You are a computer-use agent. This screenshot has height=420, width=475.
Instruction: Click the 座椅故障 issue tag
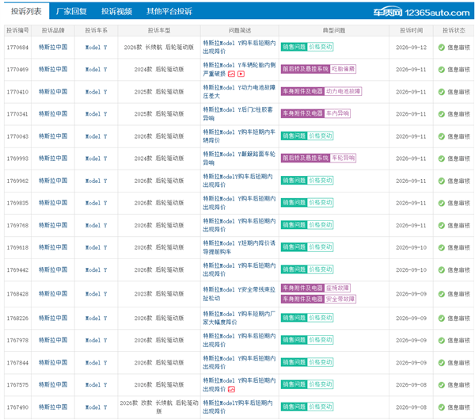click(x=337, y=288)
